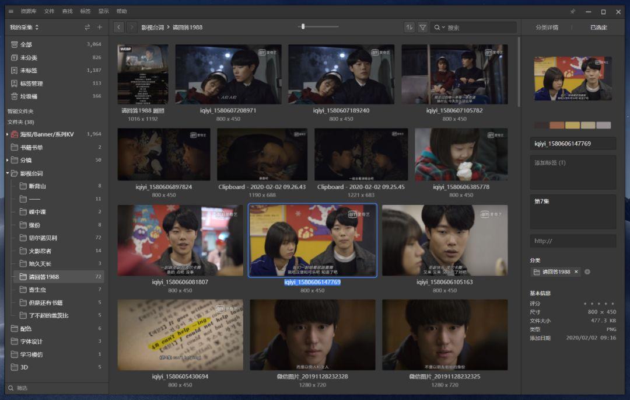630x400 pixels.
Task: Open the search options dropdown arrow
Action: coord(443,27)
